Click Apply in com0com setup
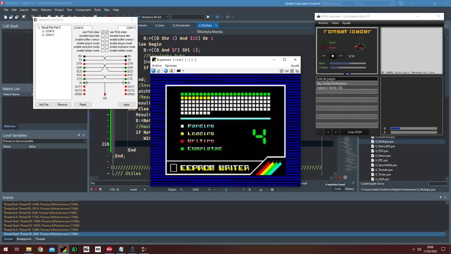This screenshot has height=254, width=451. coord(126,104)
